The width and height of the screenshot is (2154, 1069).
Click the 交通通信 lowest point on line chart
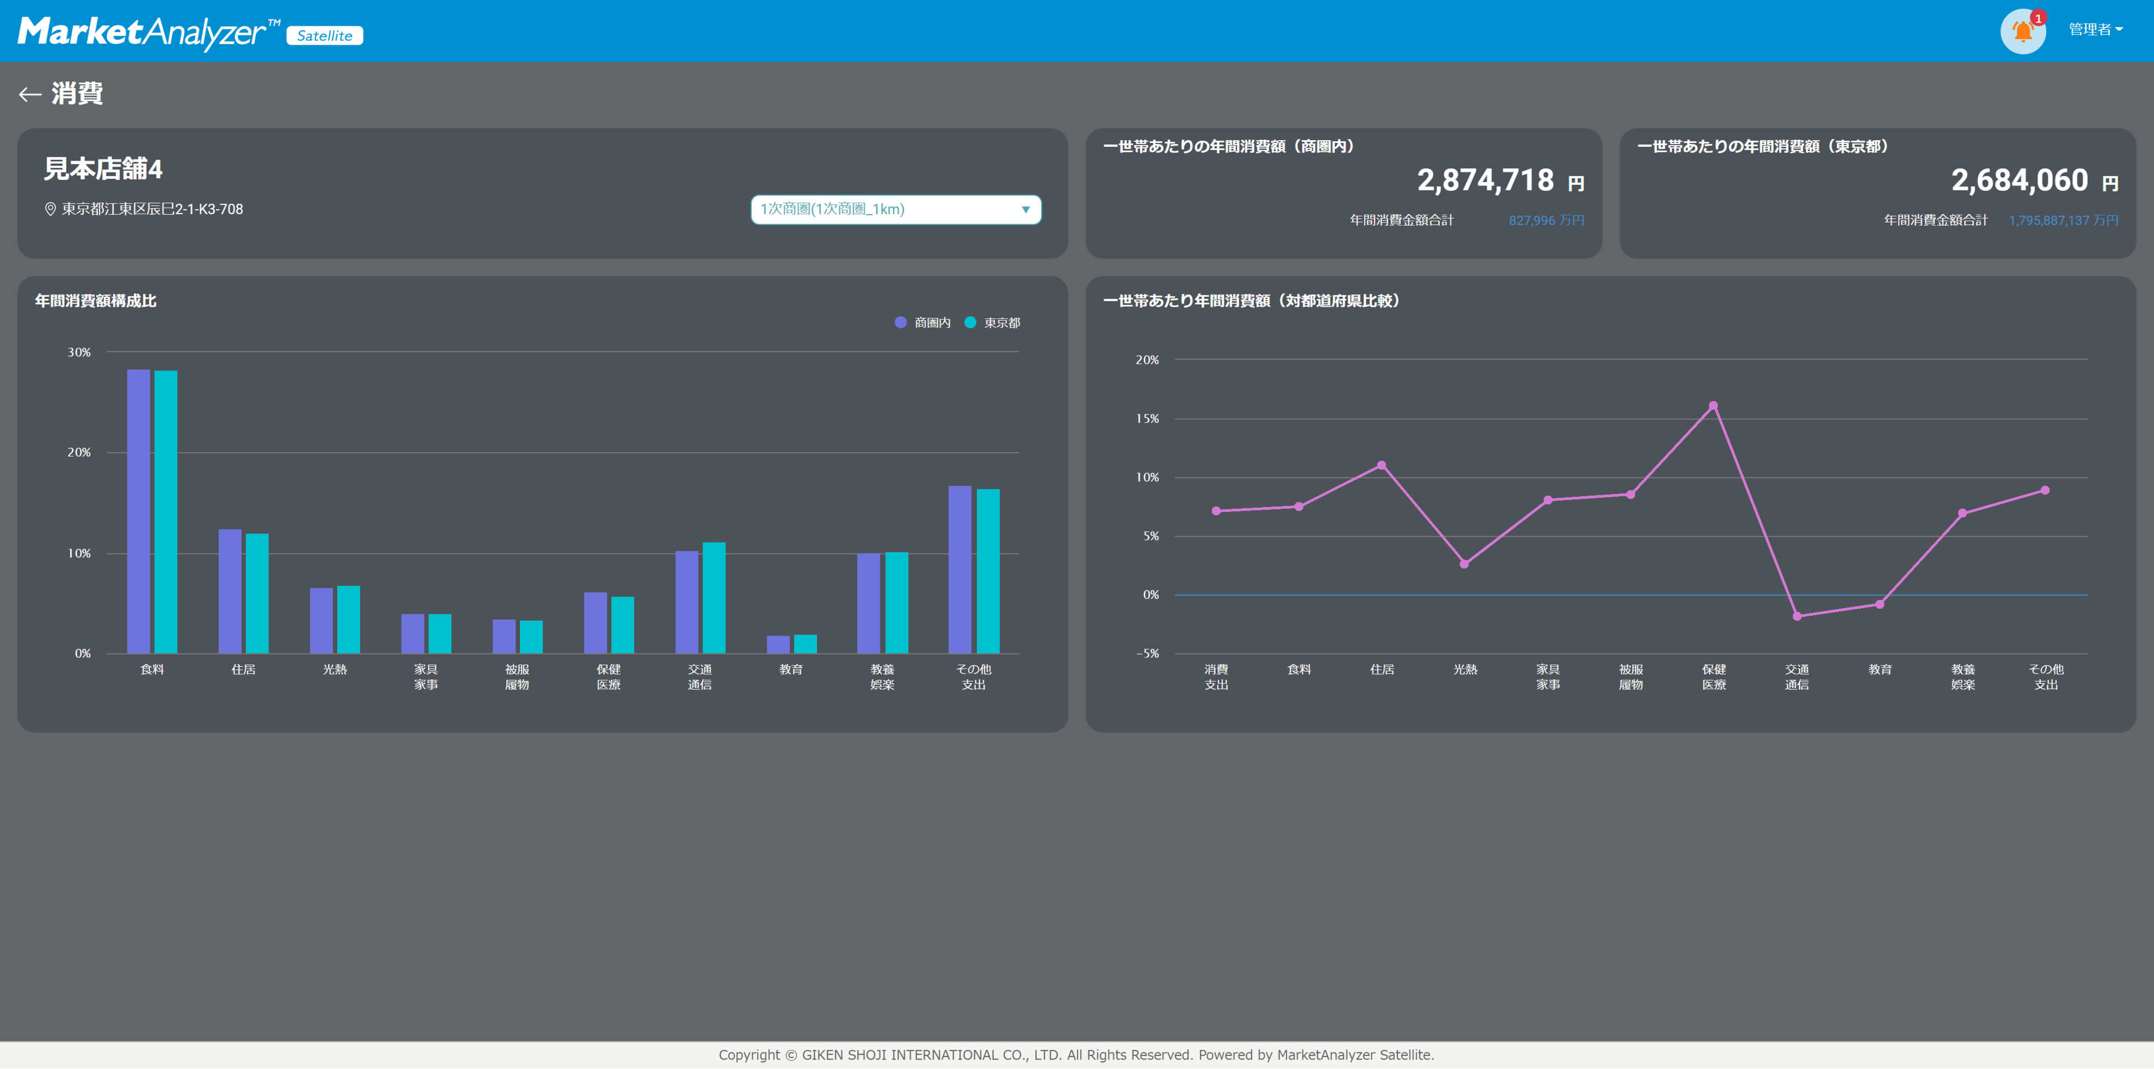[x=1796, y=617]
